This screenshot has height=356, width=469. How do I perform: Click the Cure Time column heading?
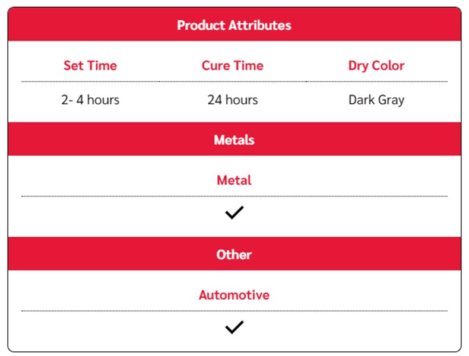click(x=232, y=65)
